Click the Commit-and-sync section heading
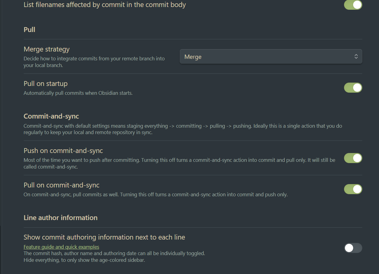Screen dimensions: 379x274 (x=51, y=116)
